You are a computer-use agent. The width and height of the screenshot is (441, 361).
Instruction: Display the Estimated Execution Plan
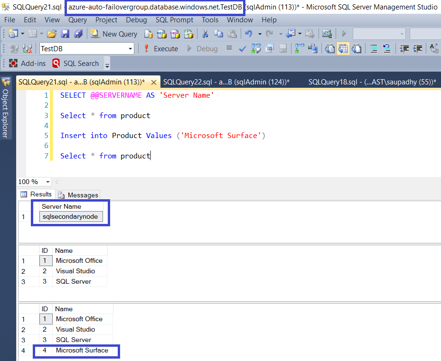(x=256, y=49)
